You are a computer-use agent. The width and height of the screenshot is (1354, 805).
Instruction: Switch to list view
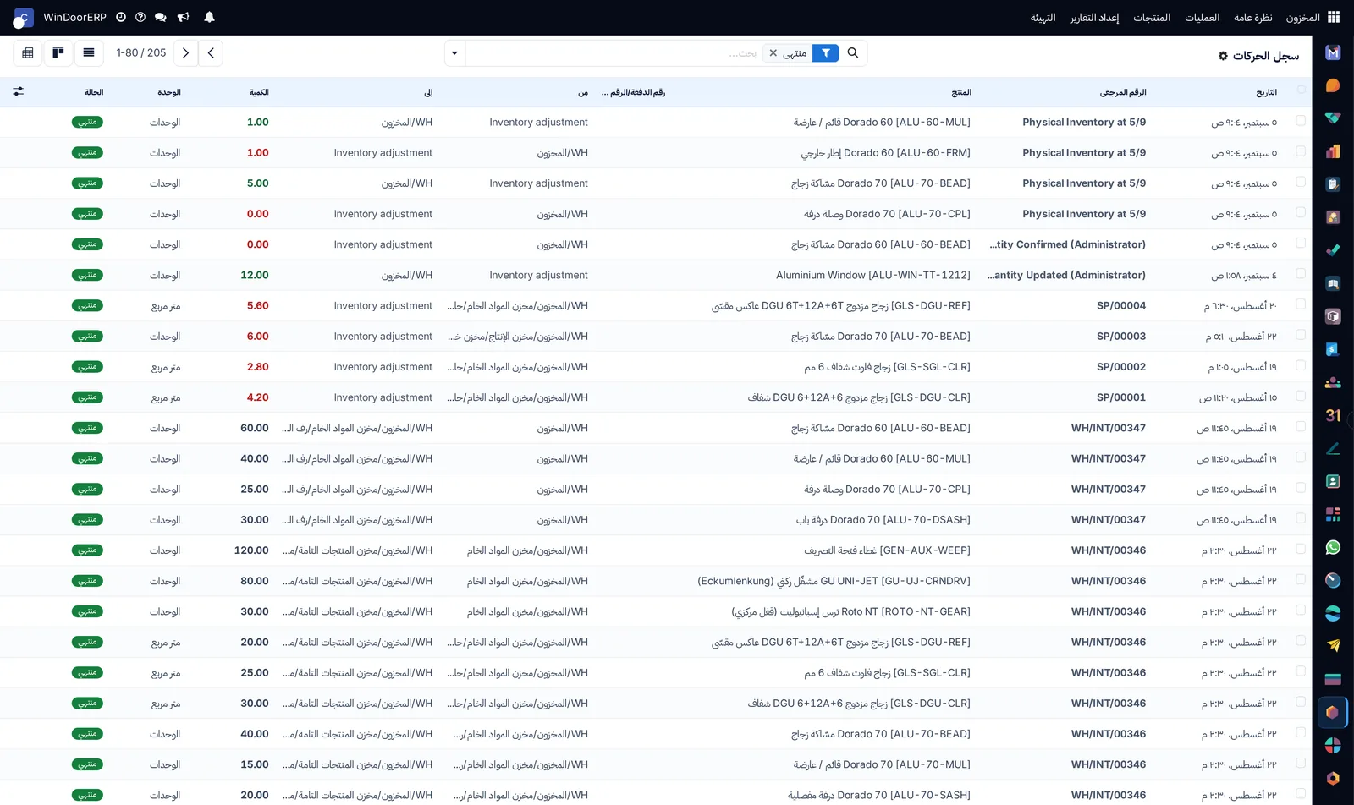coord(89,52)
